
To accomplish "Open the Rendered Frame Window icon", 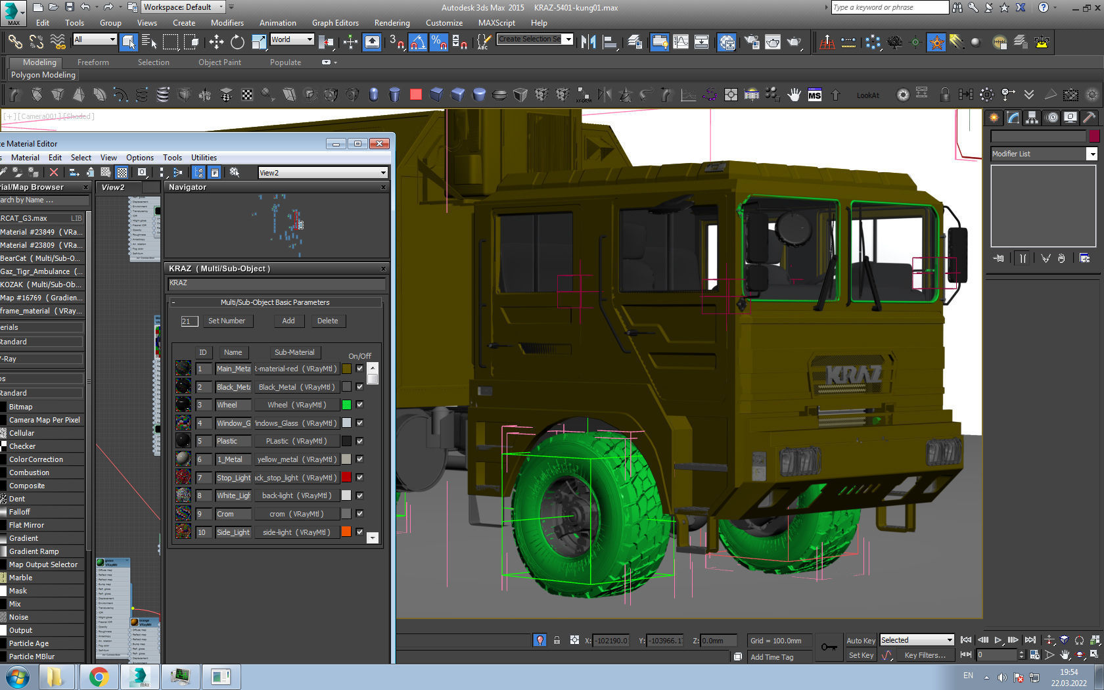I will point(773,42).
